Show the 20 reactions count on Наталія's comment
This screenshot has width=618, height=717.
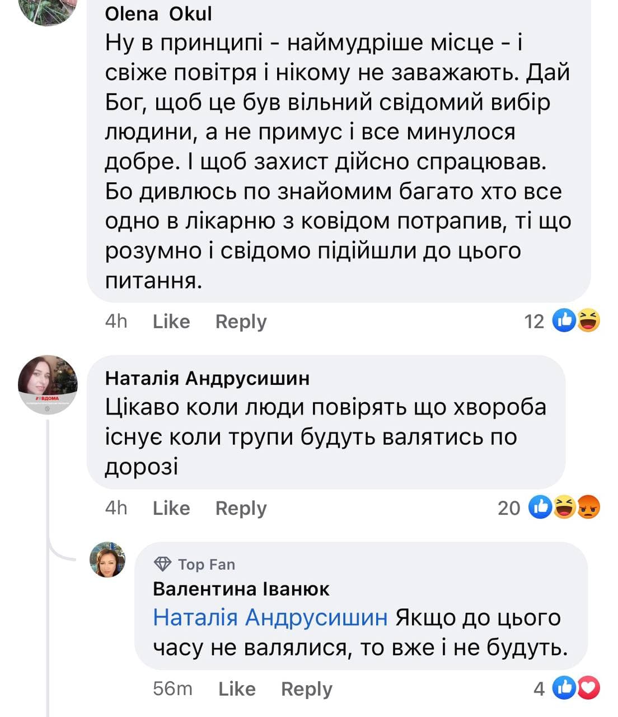click(509, 508)
